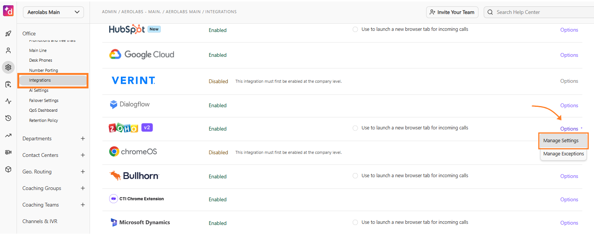Select the settings gear sidebar icon
The image size is (594, 234).
[x=8, y=67]
